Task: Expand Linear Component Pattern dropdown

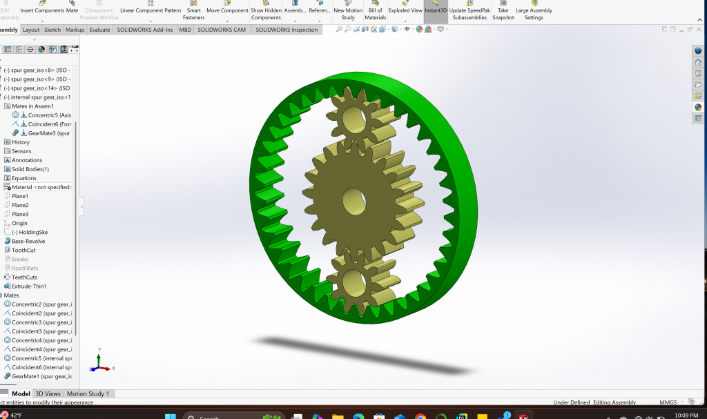Action: [x=151, y=20]
